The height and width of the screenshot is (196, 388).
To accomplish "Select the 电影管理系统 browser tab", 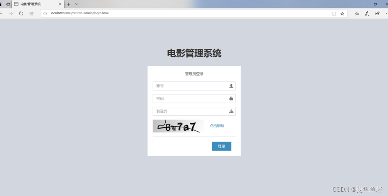I will pos(38,4).
